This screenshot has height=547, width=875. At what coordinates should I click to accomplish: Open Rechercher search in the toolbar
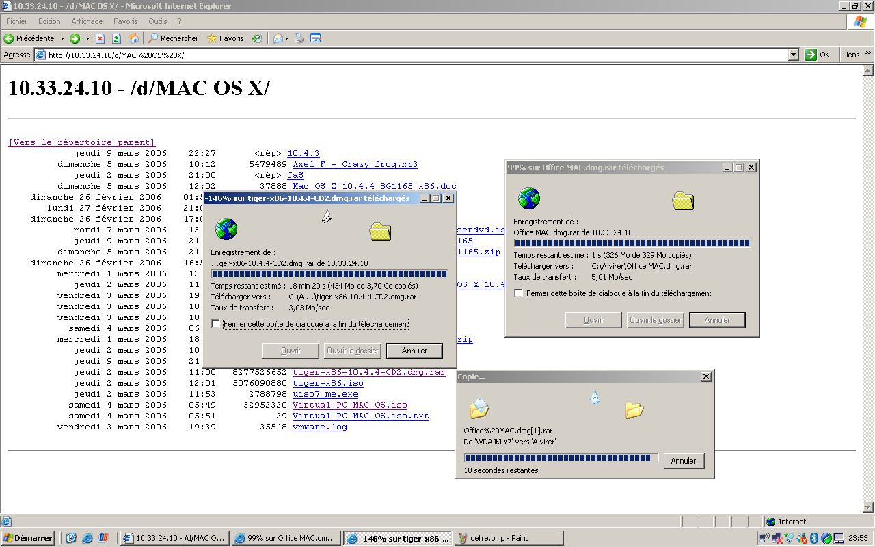click(x=173, y=38)
